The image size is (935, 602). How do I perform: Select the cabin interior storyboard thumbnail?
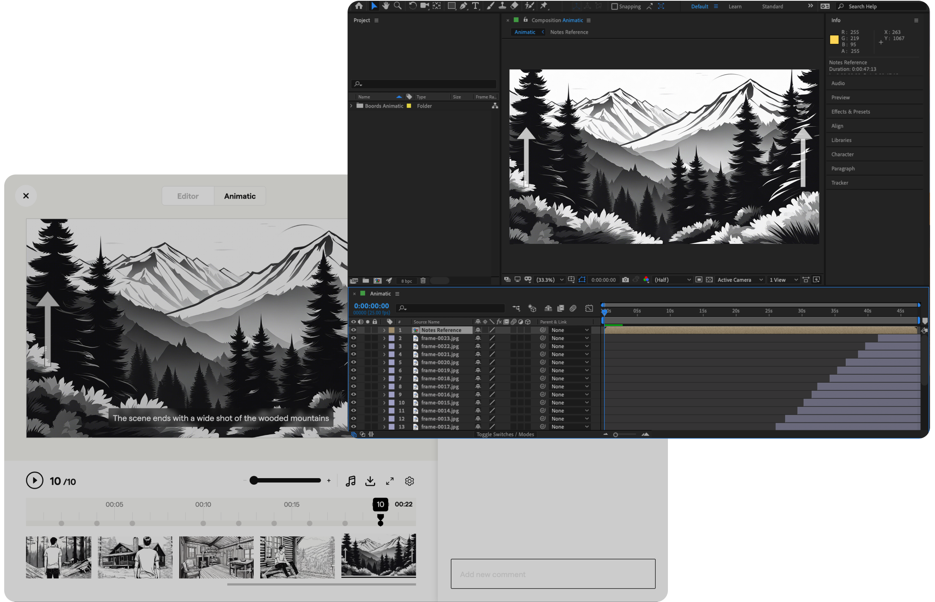point(217,558)
